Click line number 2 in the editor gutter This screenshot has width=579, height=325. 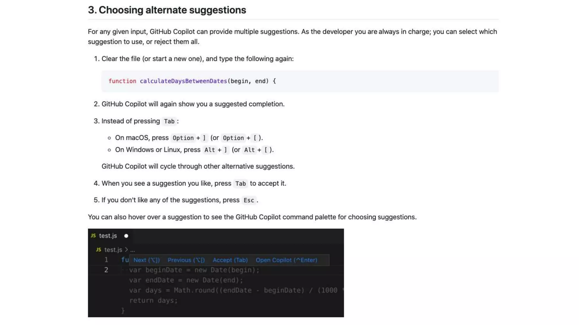[106, 270]
